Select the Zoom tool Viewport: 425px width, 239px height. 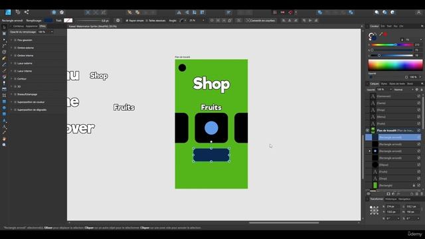4,145
